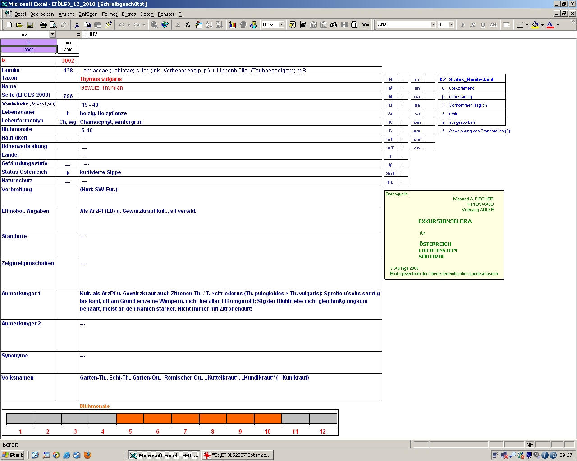Copy selection using the Copy icon

87,25
